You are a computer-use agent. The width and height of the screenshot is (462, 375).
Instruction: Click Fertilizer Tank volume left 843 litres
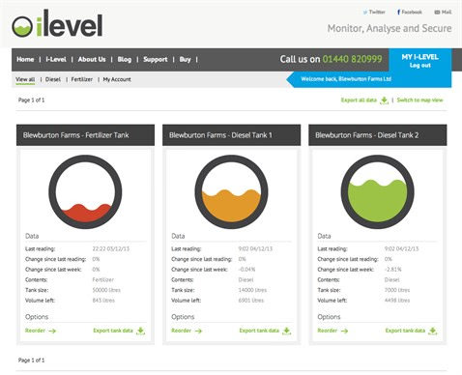tap(103, 301)
